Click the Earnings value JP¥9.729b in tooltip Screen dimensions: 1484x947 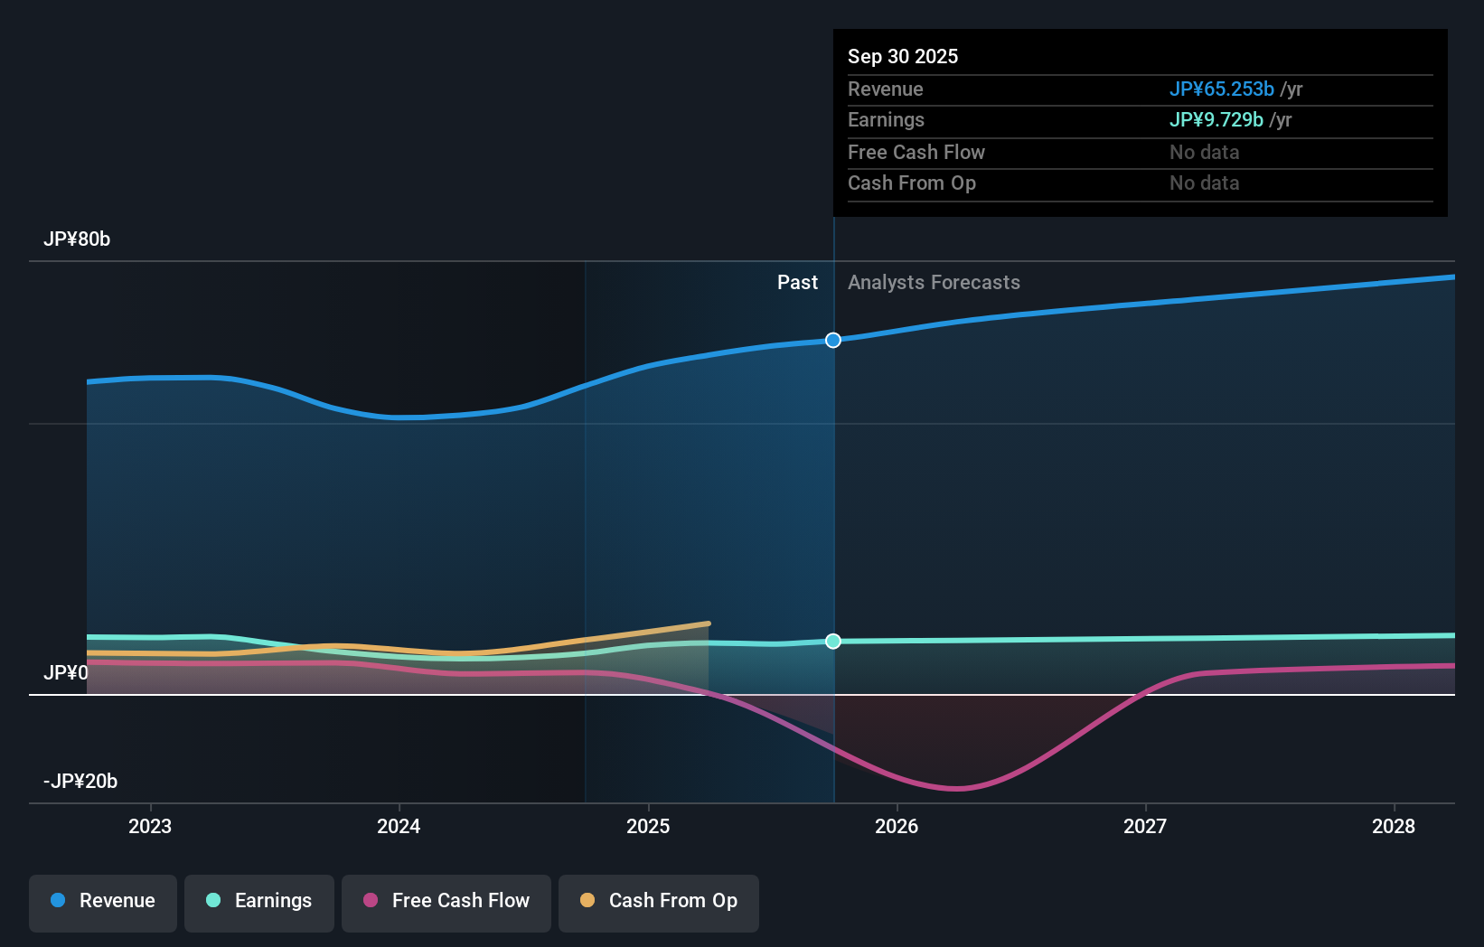pyautogui.click(x=1216, y=119)
